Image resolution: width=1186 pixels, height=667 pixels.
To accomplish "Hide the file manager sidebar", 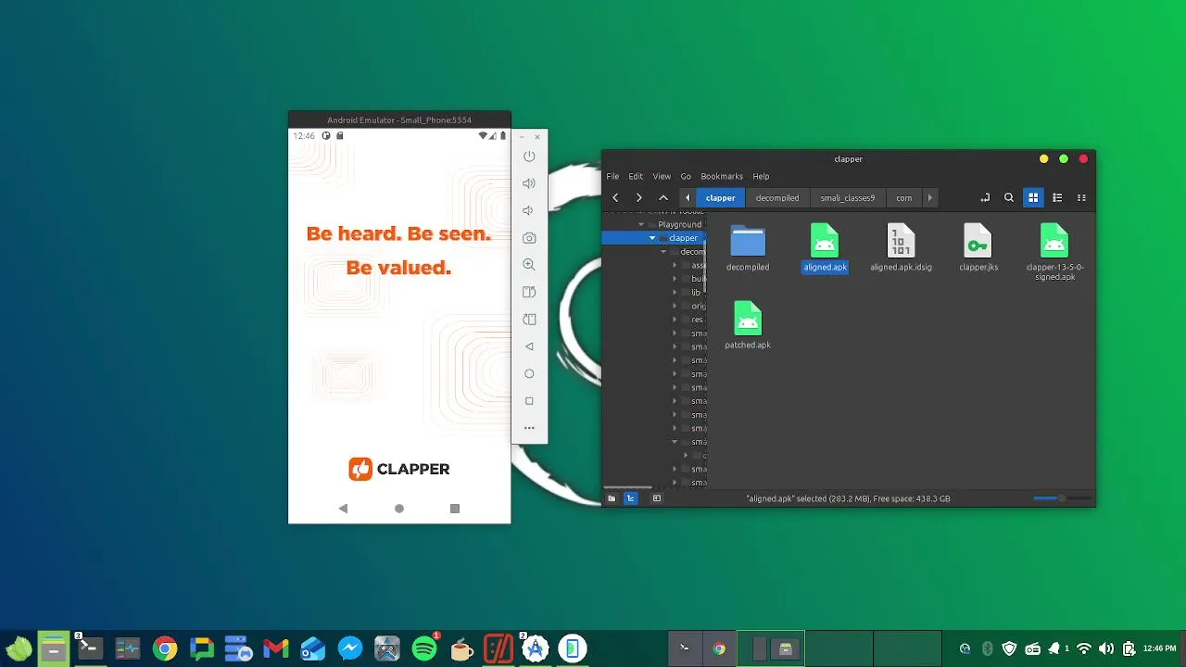I will pyautogui.click(x=657, y=498).
